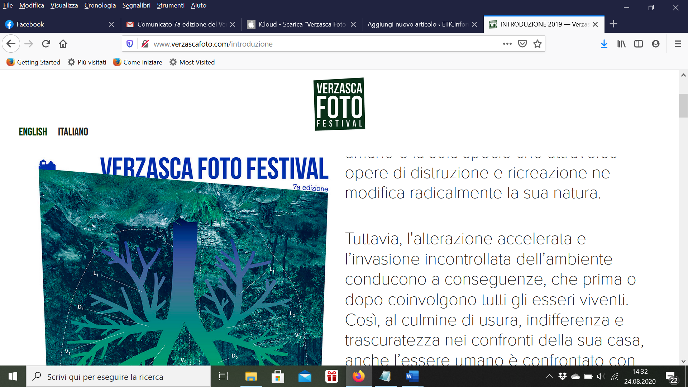
Task: Open File Explorer from taskbar
Action: (x=251, y=376)
